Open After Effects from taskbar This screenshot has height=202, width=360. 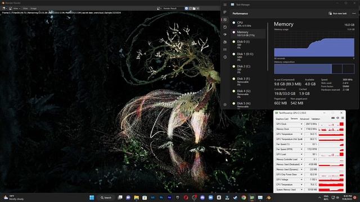169,198
